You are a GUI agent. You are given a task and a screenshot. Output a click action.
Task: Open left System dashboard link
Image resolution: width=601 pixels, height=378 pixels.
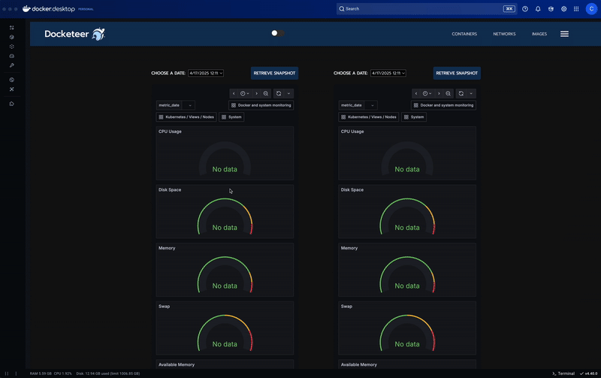click(231, 117)
